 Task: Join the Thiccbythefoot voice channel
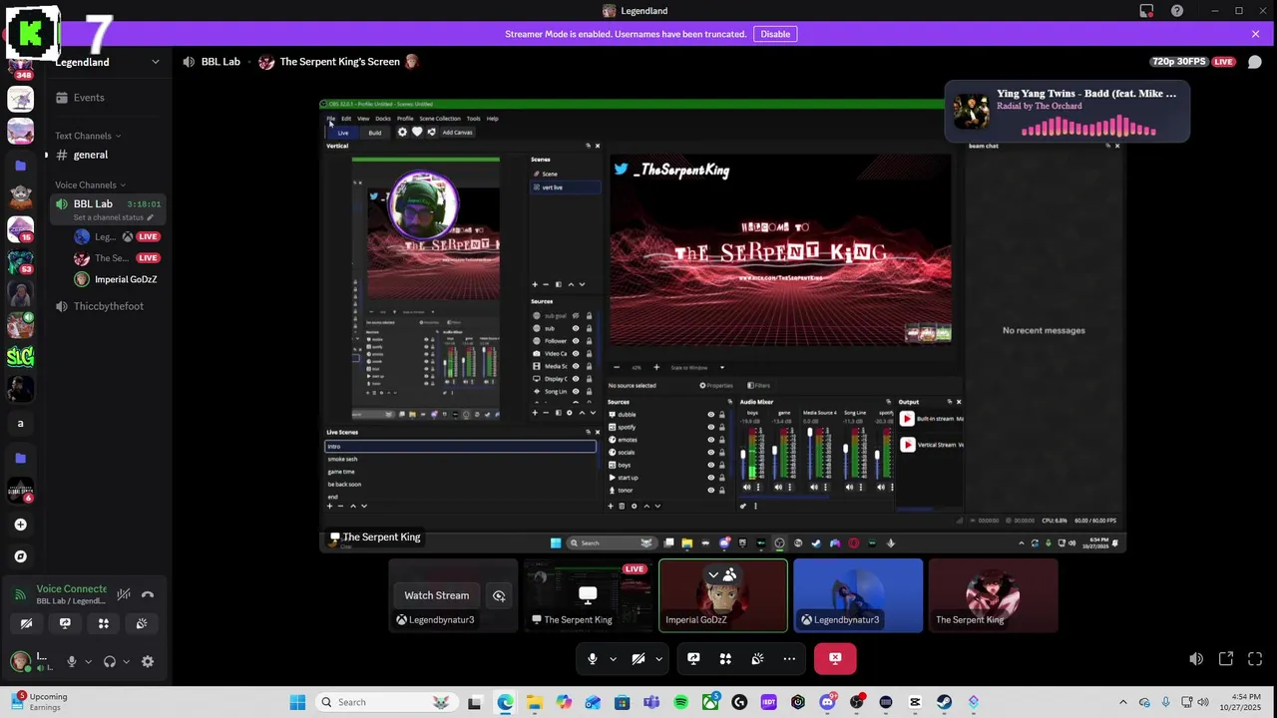pos(109,306)
